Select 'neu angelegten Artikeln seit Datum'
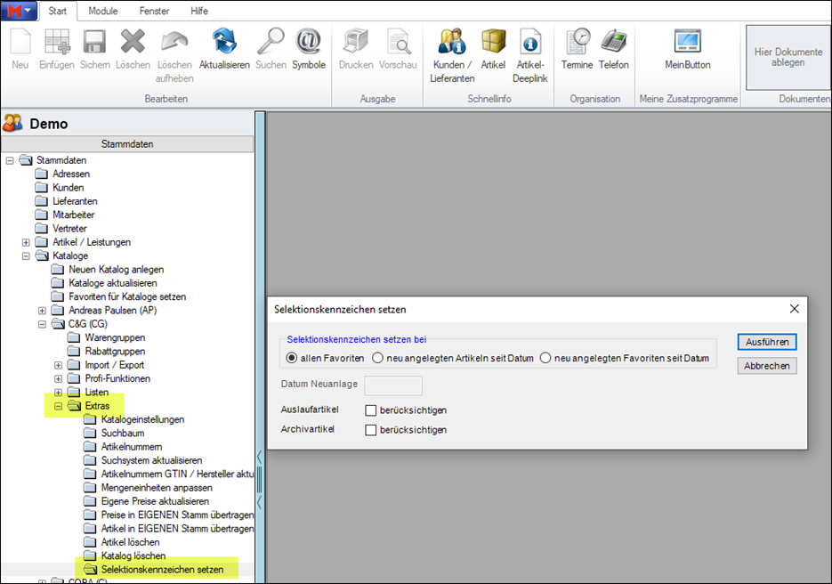The width and height of the screenshot is (832, 584). [x=378, y=358]
